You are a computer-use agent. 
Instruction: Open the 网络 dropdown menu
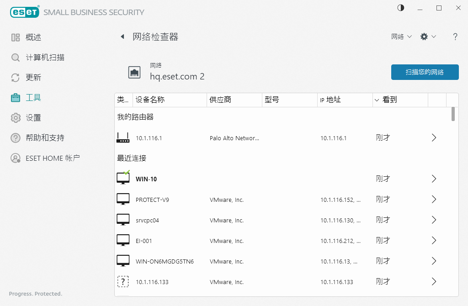401,37
